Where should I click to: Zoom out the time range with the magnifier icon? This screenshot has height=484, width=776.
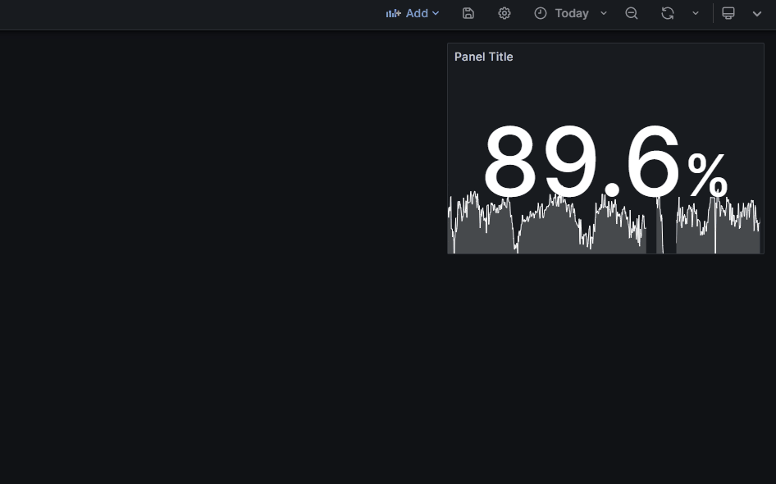click(x=632, y=13)
